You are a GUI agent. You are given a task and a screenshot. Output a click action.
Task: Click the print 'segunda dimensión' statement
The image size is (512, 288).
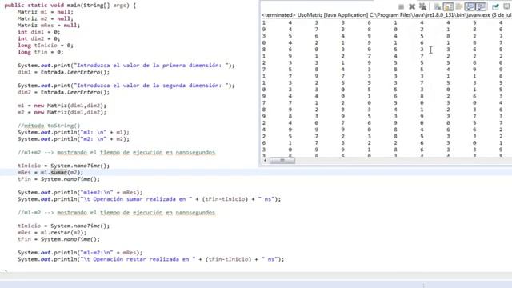[126, 86]
